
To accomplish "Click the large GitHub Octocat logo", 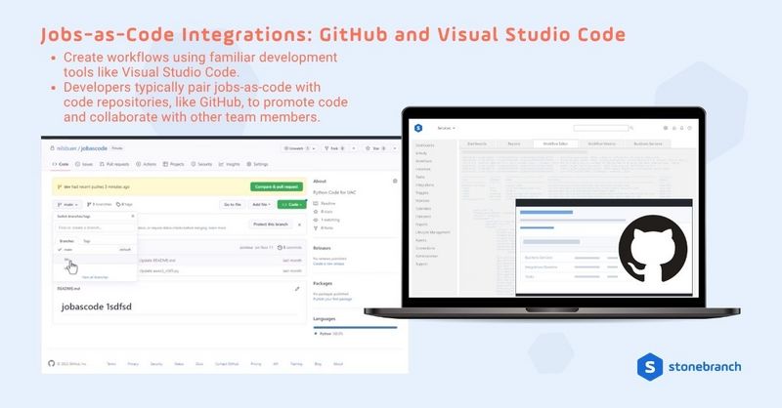I will pos(653,249).
